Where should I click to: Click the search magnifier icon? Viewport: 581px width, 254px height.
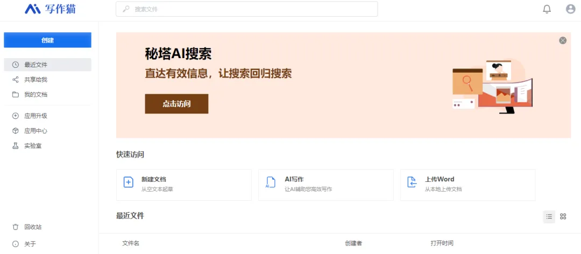tap(126, 9)
